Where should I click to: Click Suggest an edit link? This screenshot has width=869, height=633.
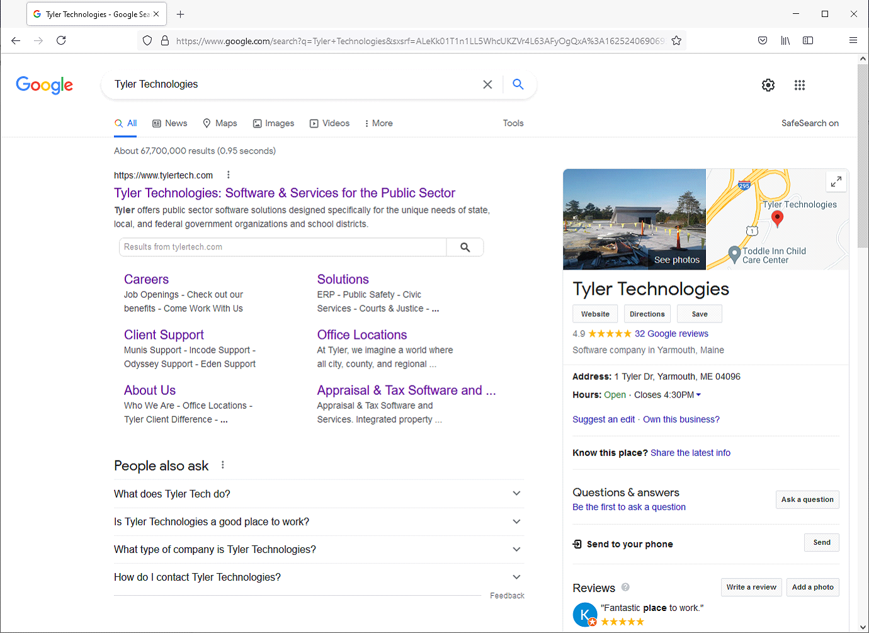pos(603,419)
